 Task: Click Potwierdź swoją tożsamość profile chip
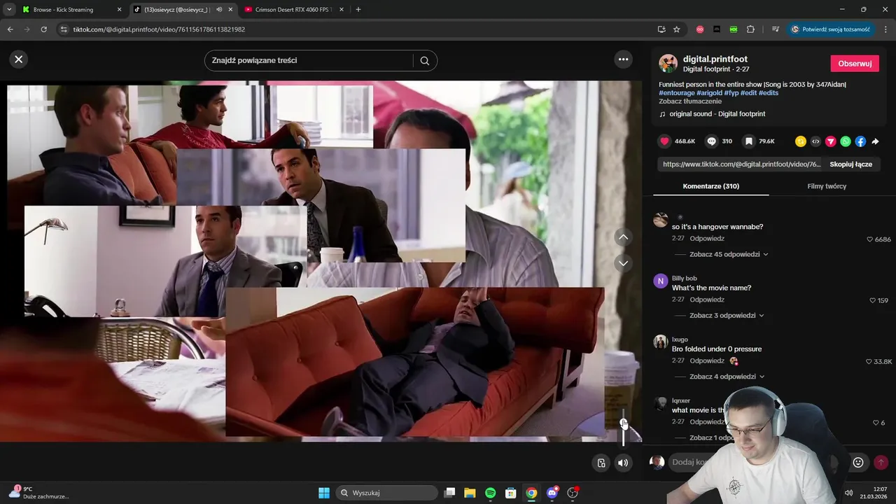[x=831, y=29]
